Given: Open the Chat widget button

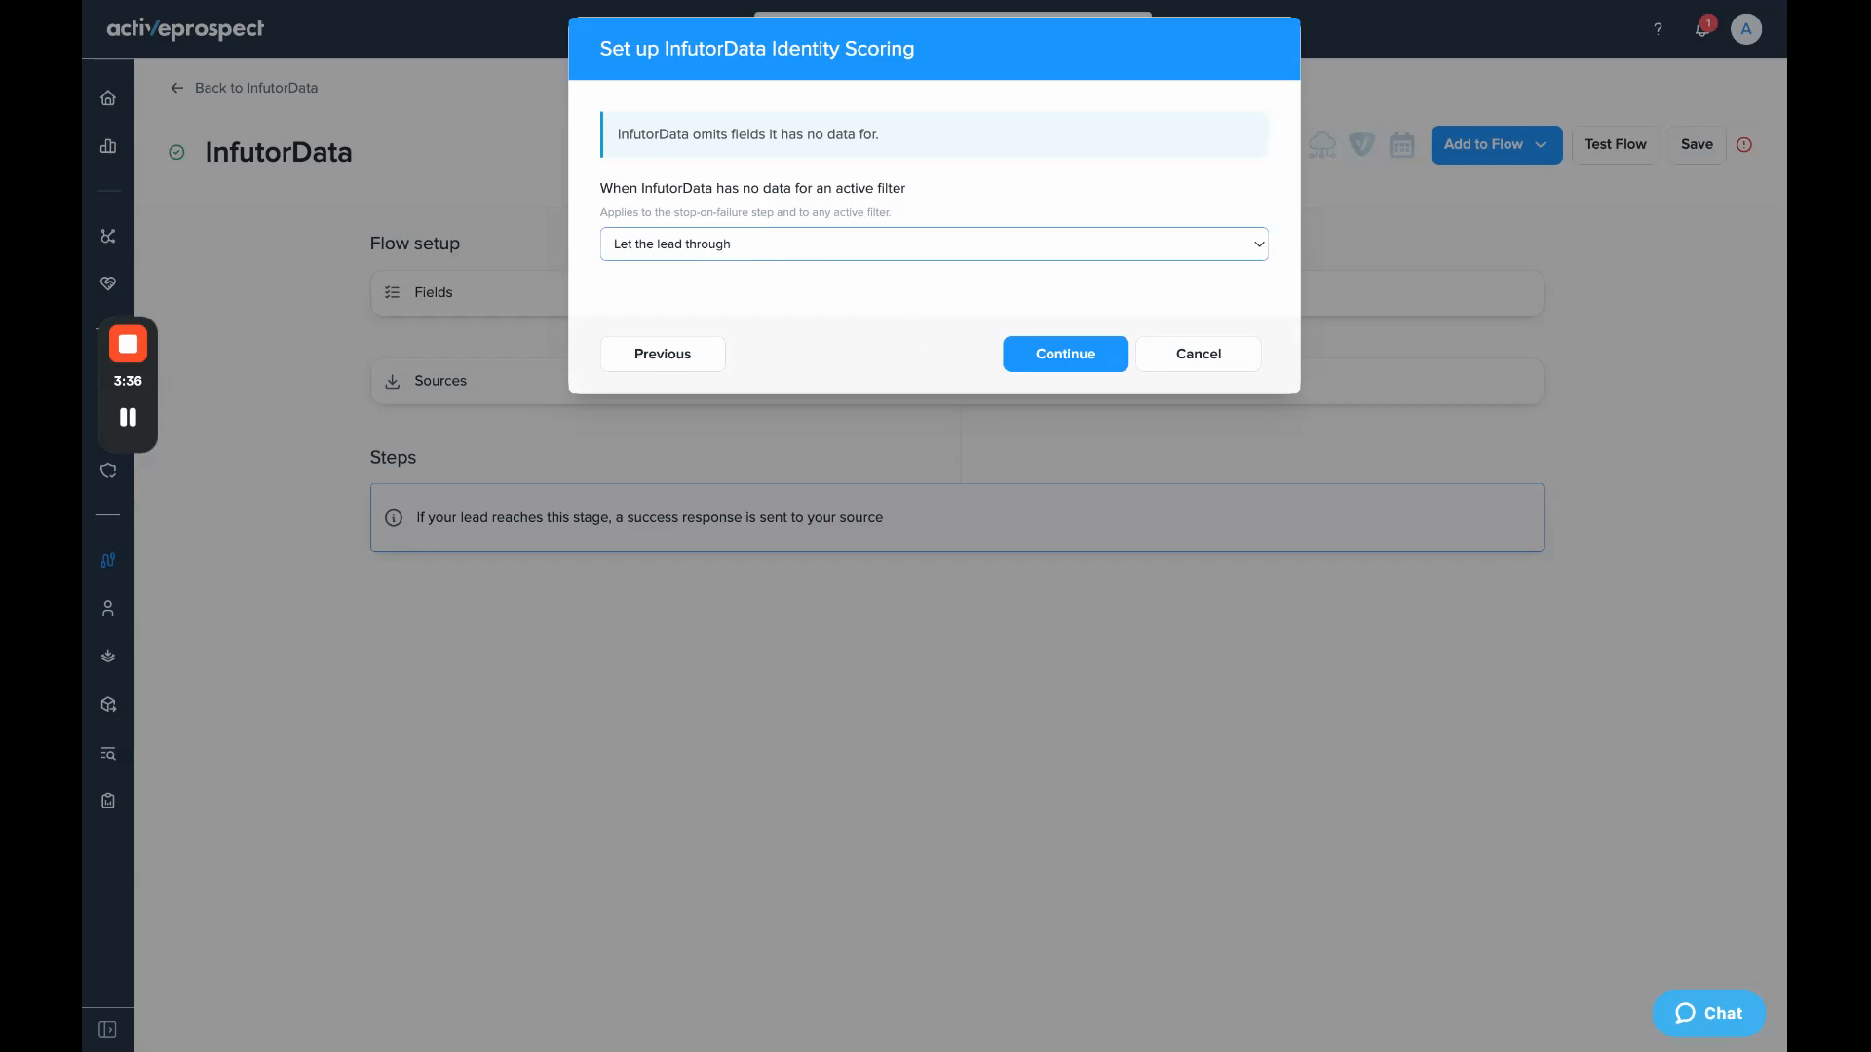Looking at the screenshot, I should pos(1708,1013).
